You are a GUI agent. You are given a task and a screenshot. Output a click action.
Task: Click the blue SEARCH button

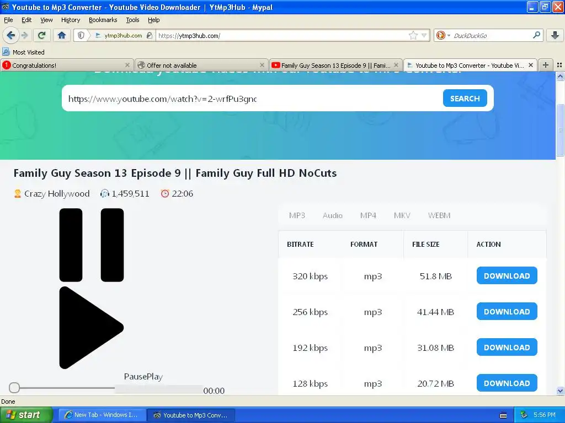(x=465, y=98)
